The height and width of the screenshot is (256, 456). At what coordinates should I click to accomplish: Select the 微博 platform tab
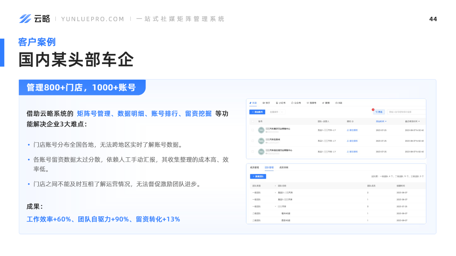(326, 103)
